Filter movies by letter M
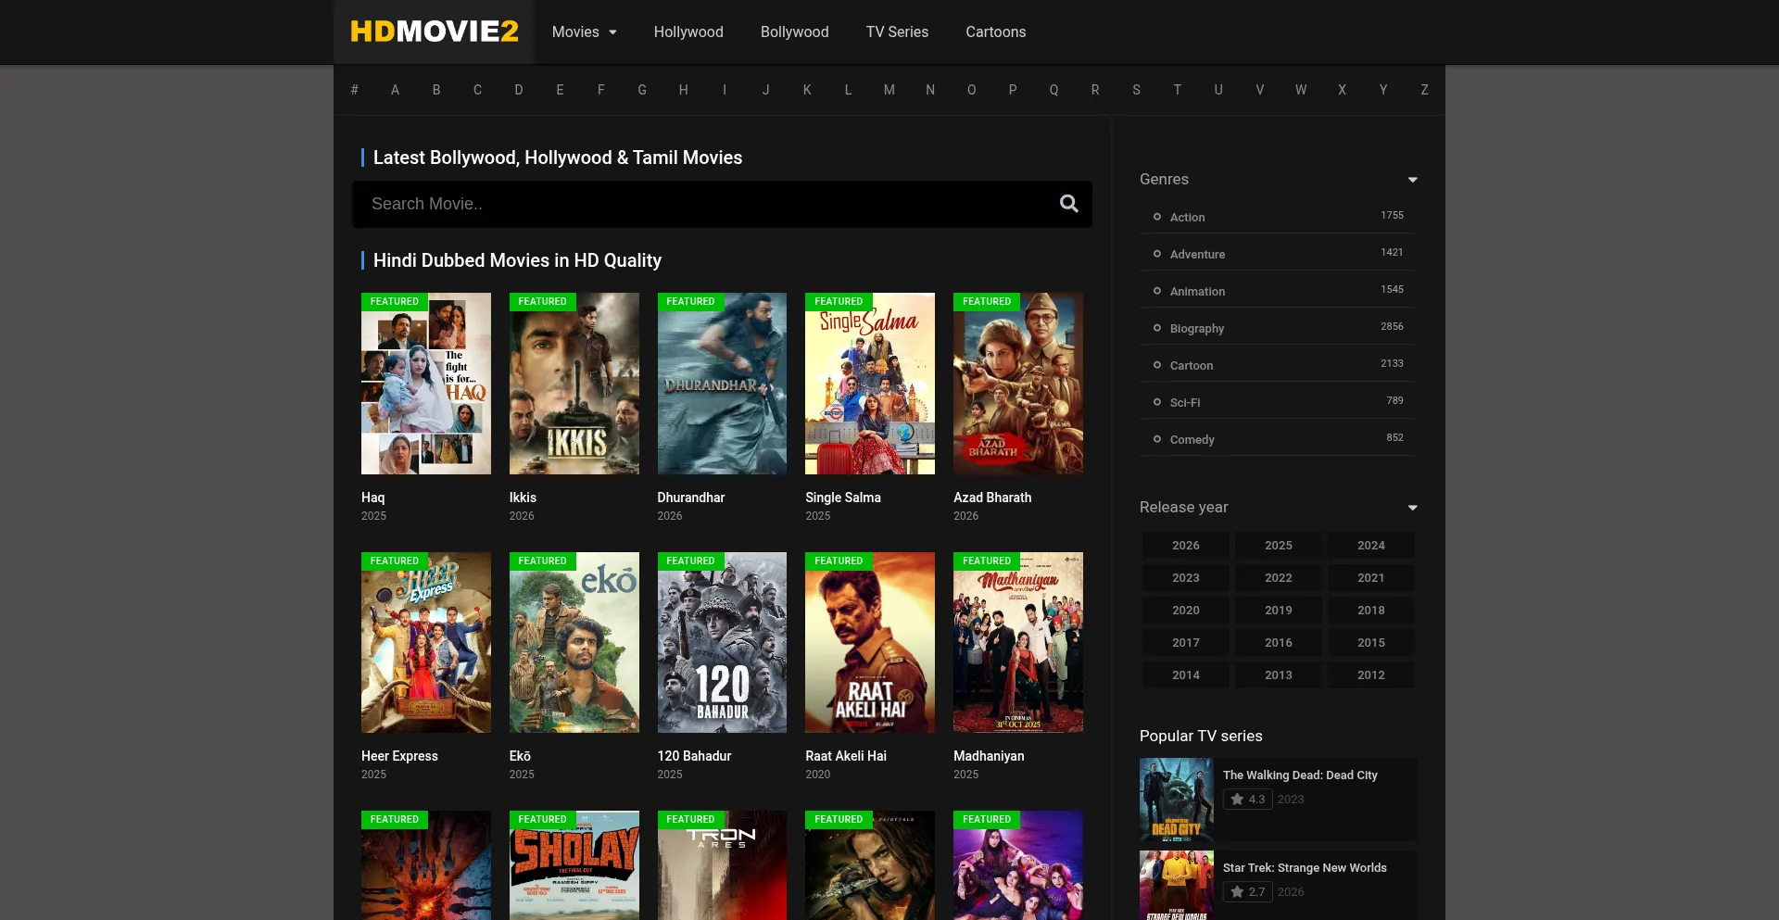Screen dimensions: 1779x920 [x=889, y=90]
